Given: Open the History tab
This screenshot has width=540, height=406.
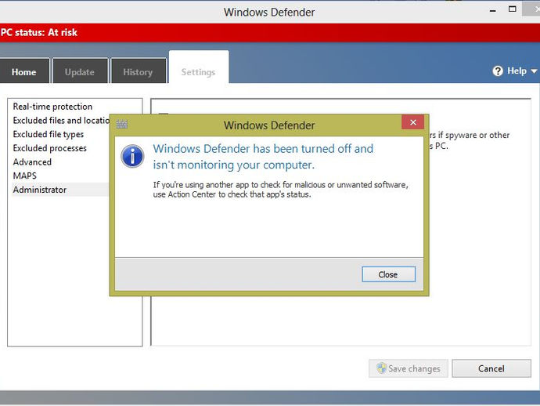Looking at the screenshot, I should click(x=138, y=72).
